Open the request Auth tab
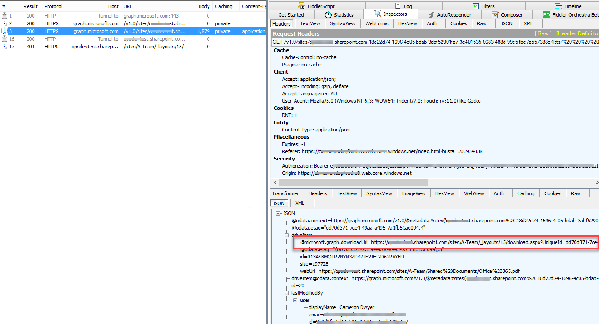The height and width of the screenshot is (324, 599). [x=432, y=23]
